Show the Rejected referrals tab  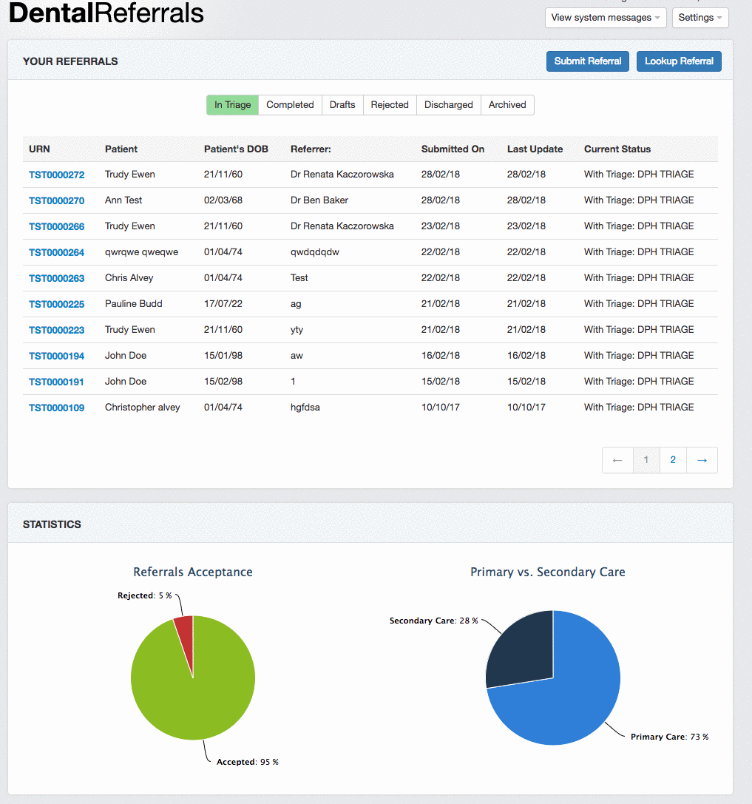pyautogui.click(x=390, y=104)
